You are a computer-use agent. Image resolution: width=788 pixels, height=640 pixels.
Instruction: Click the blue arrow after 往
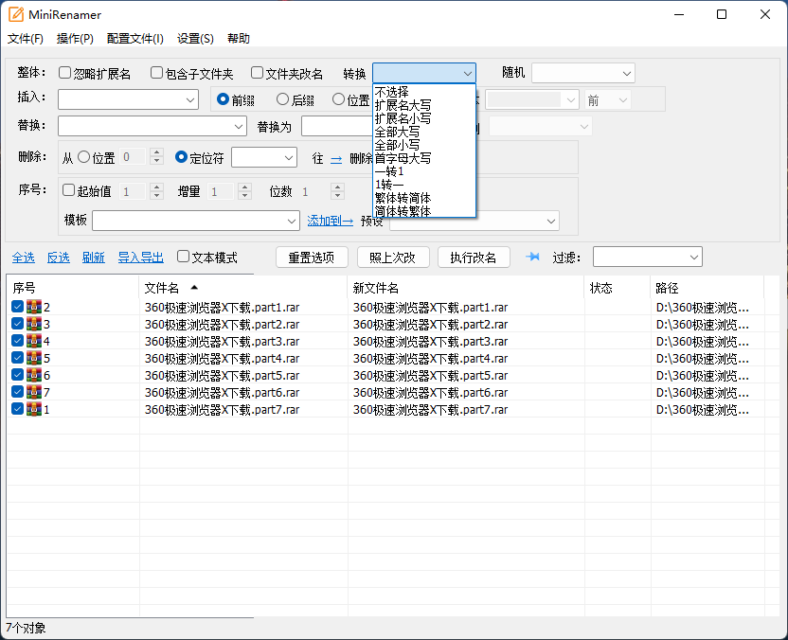coord(336,158)
